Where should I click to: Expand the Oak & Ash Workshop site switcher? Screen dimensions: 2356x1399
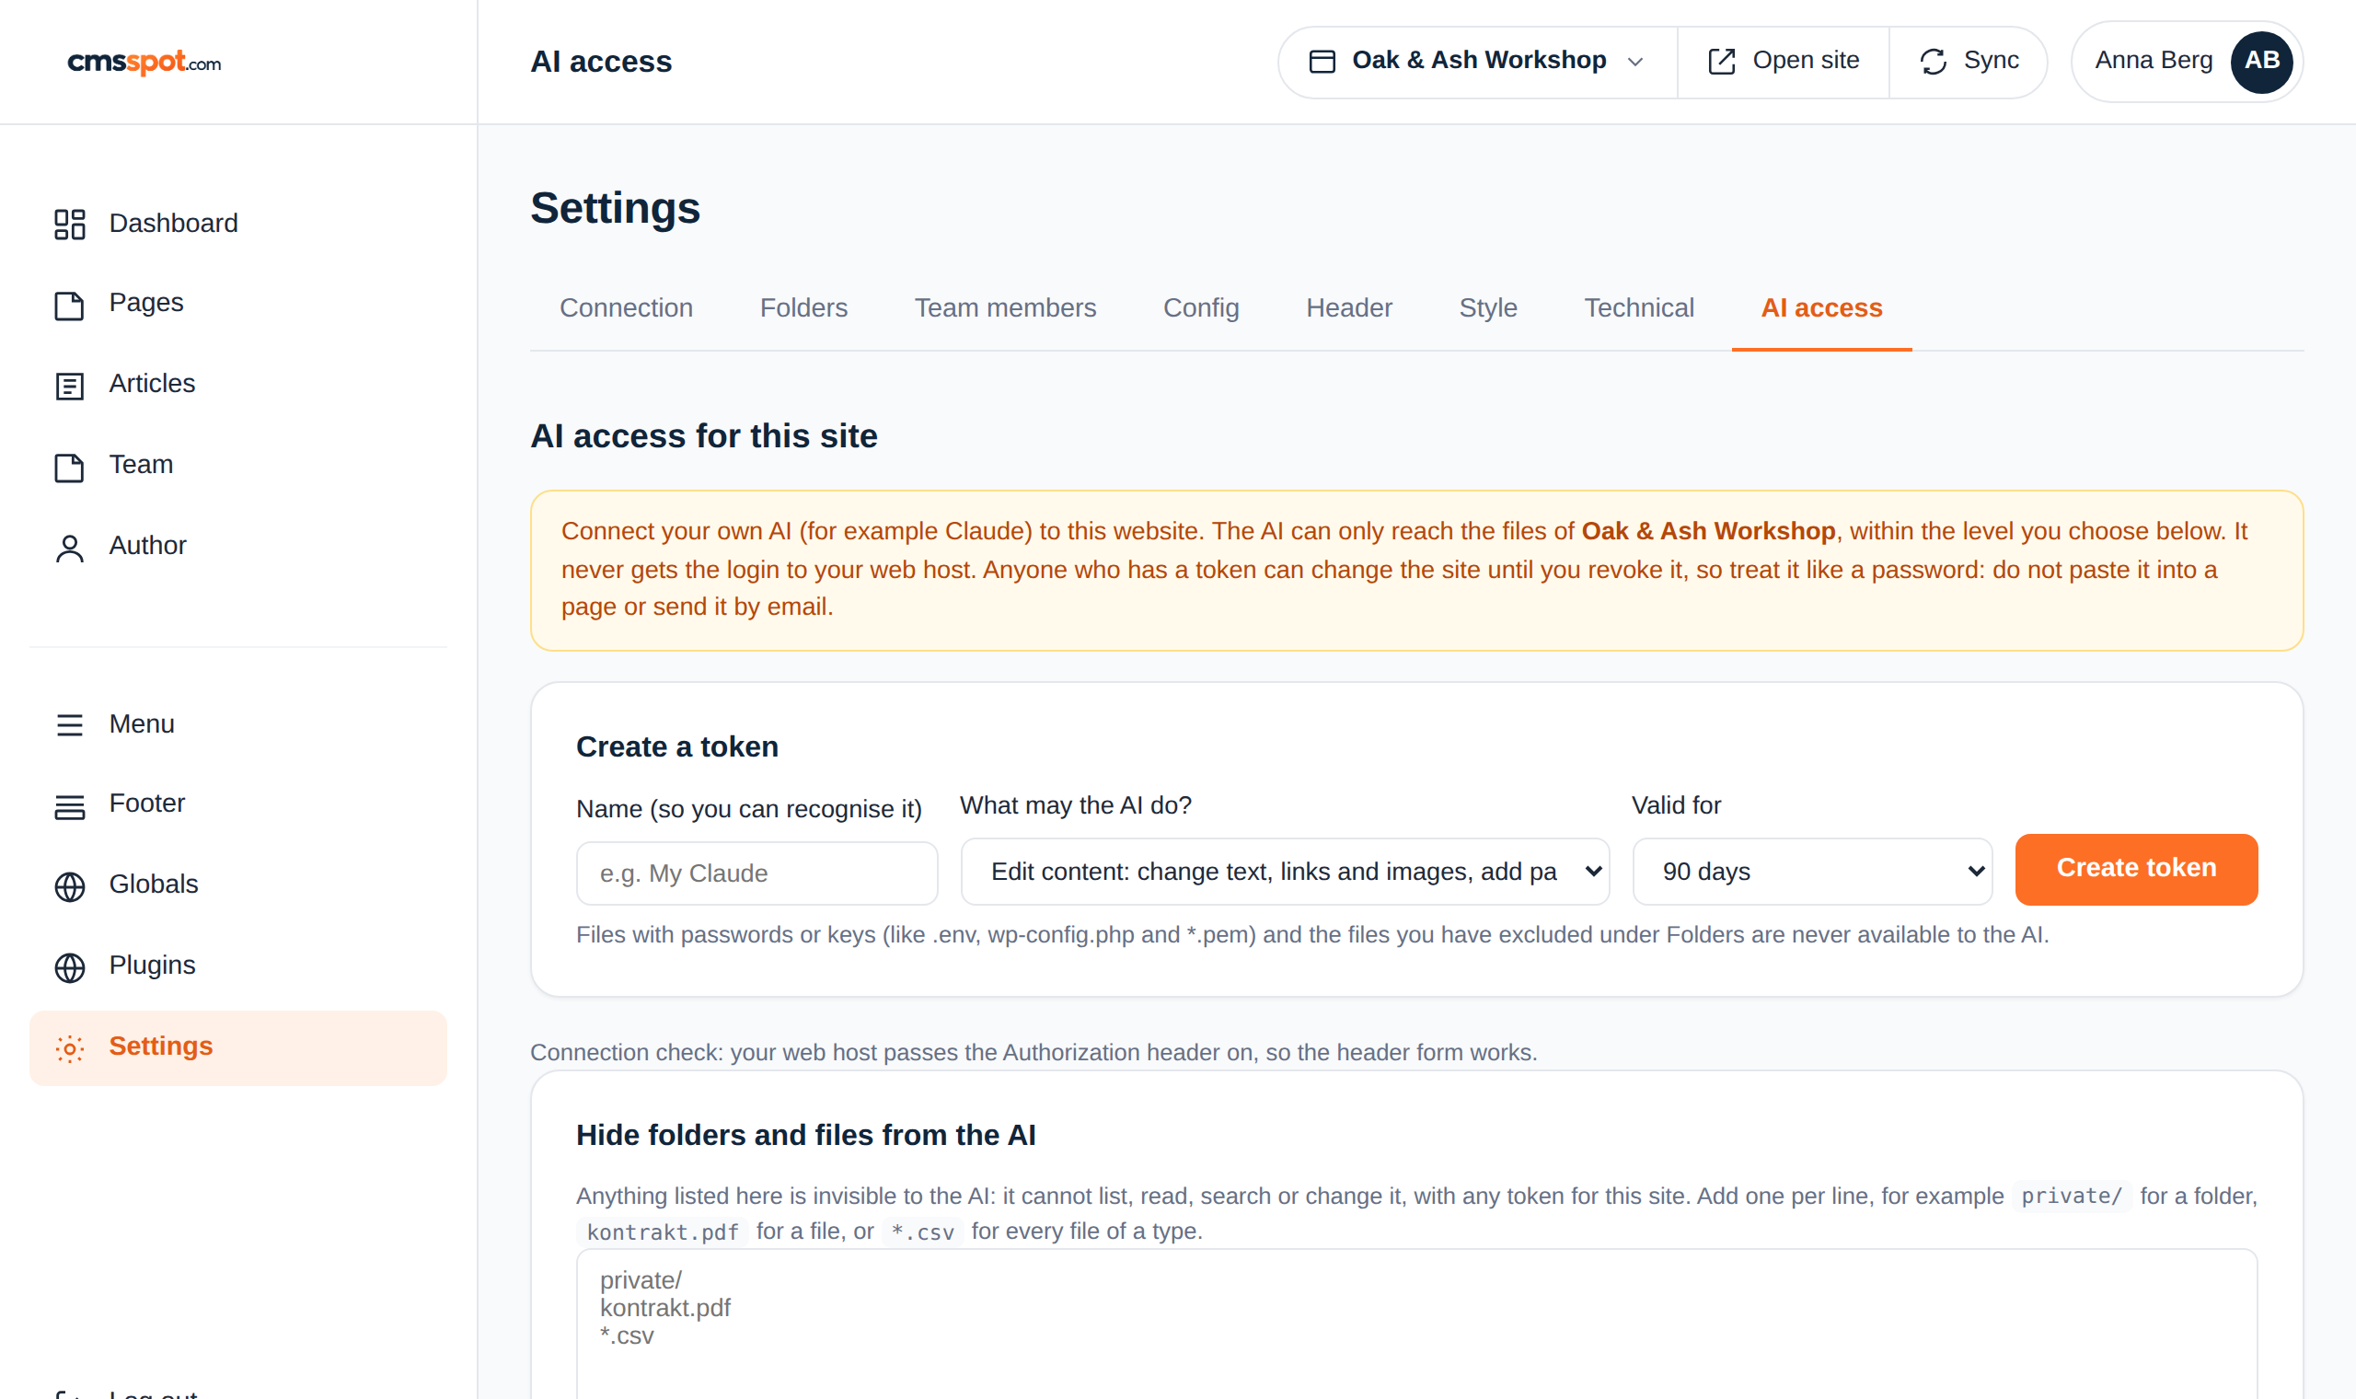(1477, 62)
